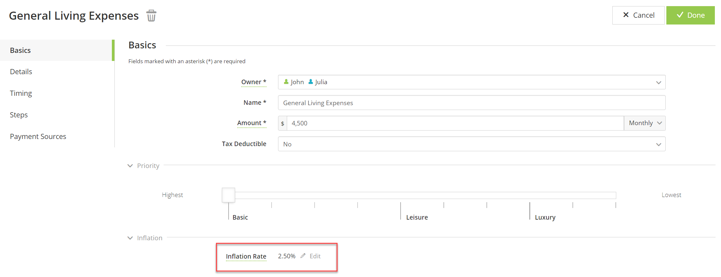The image size is (721, 277).
Task: Open the Owner dropdown
Action: 471,82
